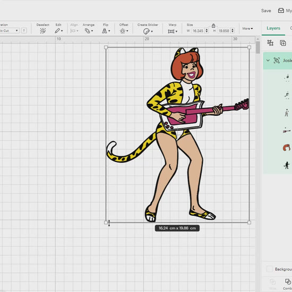
Task: Open the Arrange tool icon
Action: coord(87,31)
